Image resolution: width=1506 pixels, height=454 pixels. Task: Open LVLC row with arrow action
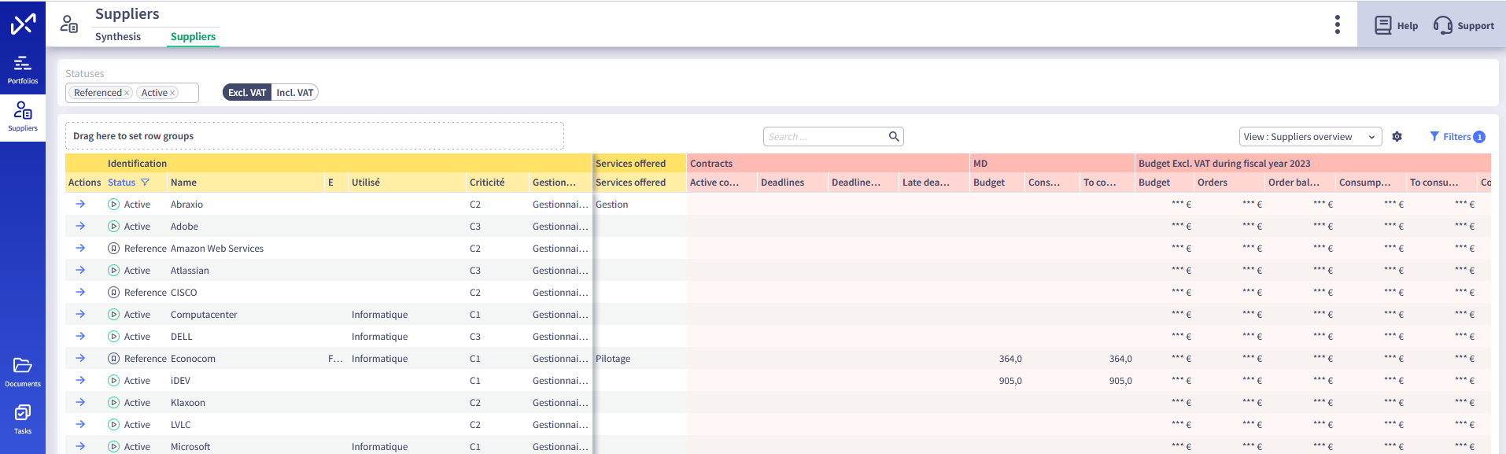pos(80,424)
